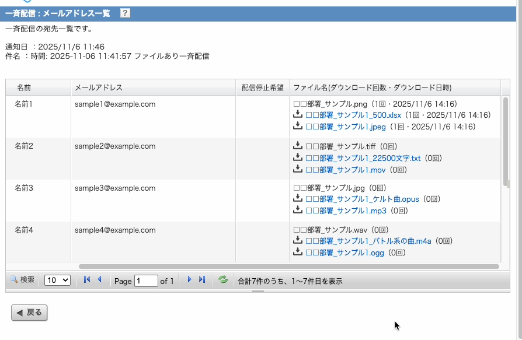Click the help question mark icon

pos(126,13)
